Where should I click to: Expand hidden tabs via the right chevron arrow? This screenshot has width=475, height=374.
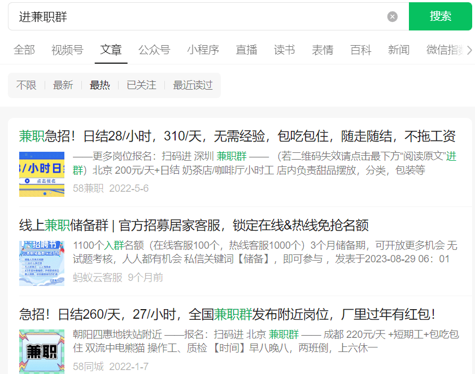tap(469, 50)
